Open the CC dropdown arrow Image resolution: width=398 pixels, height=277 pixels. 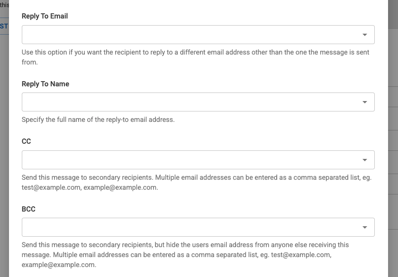point(364,160)
